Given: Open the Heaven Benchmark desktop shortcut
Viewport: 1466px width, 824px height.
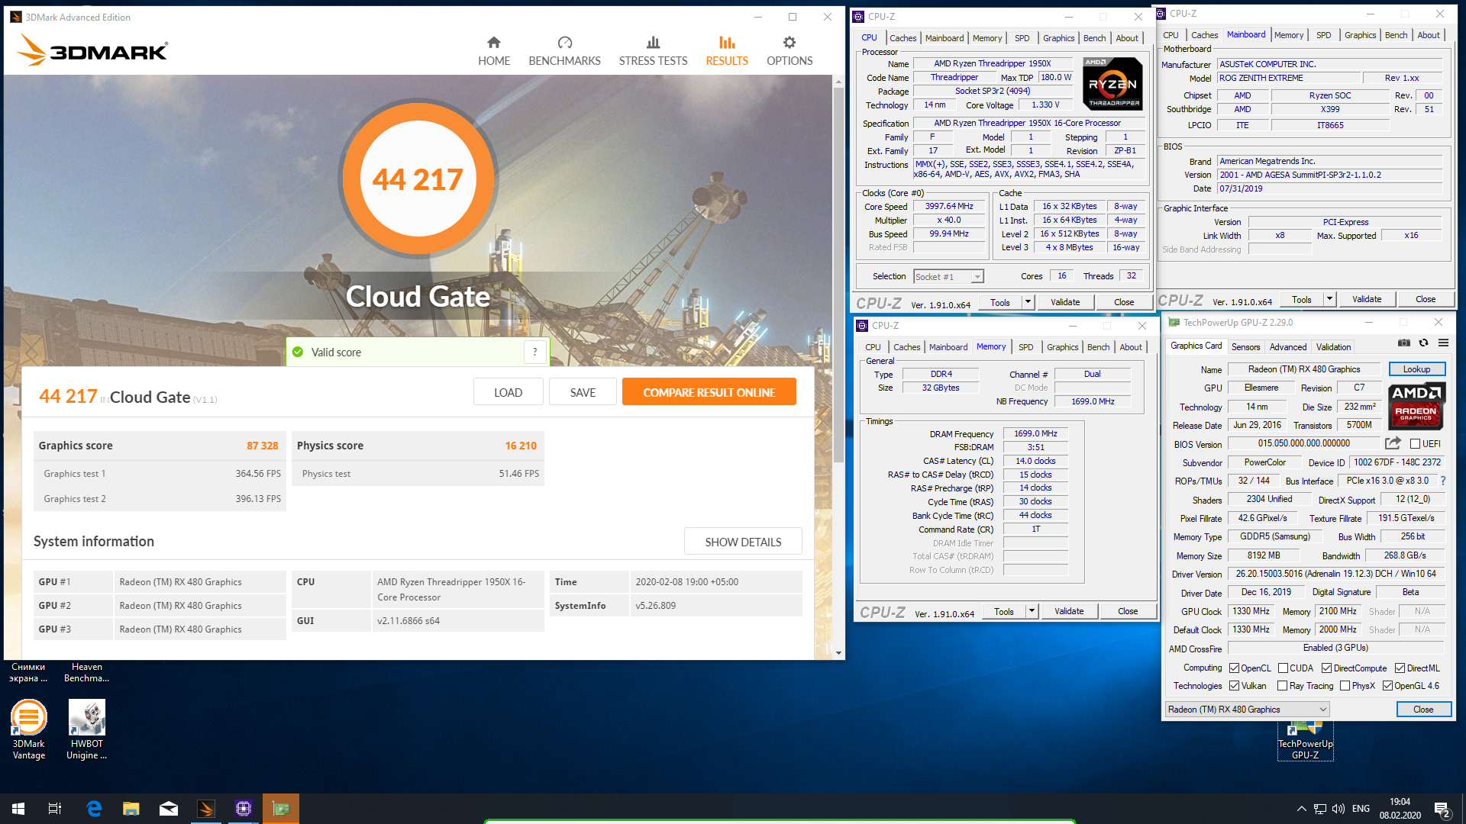Looking at the screenshot, I should click(86, 672).
